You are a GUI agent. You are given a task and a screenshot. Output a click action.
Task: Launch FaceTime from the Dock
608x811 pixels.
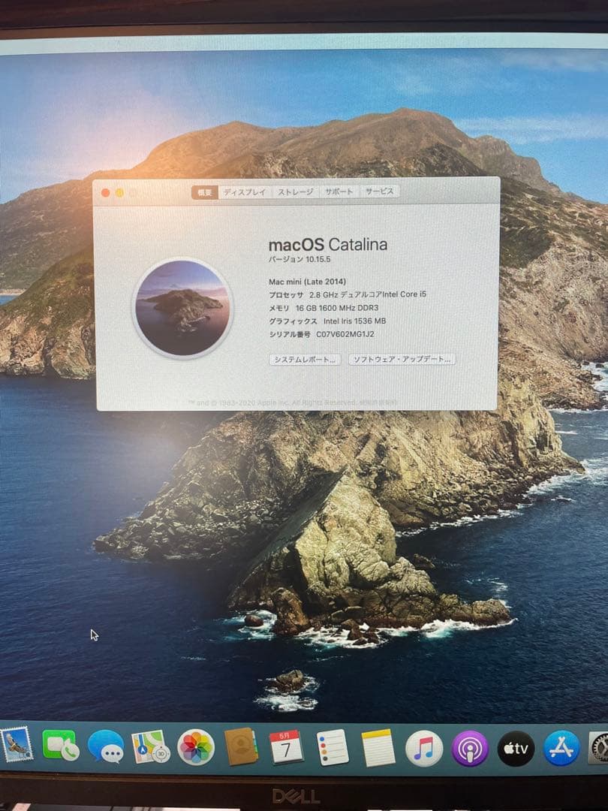[59, 746]
